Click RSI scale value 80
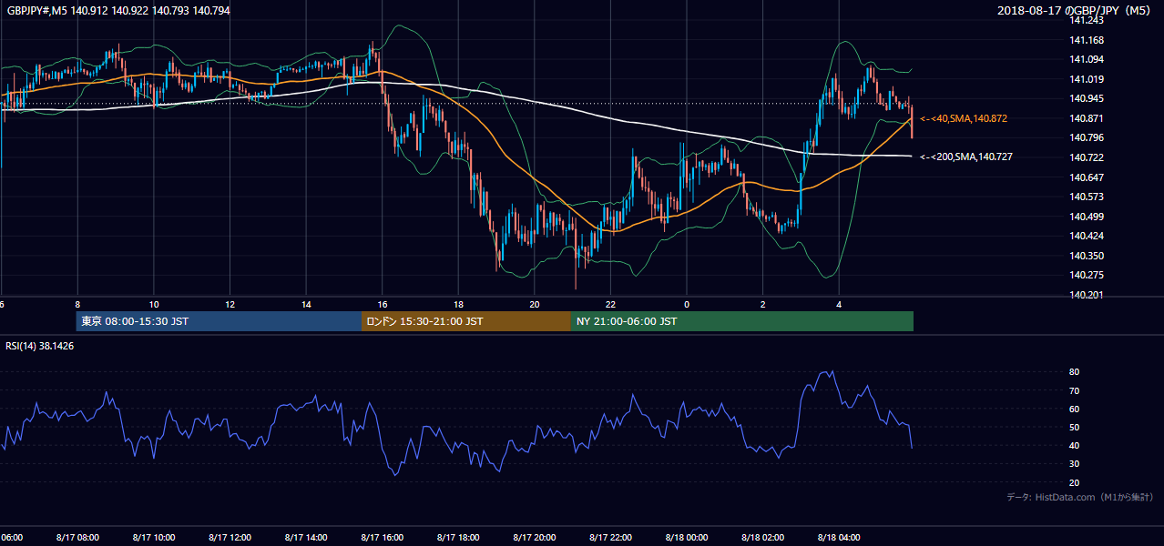The height and width of the screenshot is (546, 1164). tap(1074, 372)
